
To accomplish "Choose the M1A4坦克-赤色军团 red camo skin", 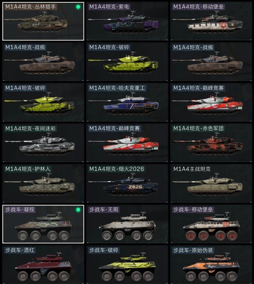I will point(211,143).
